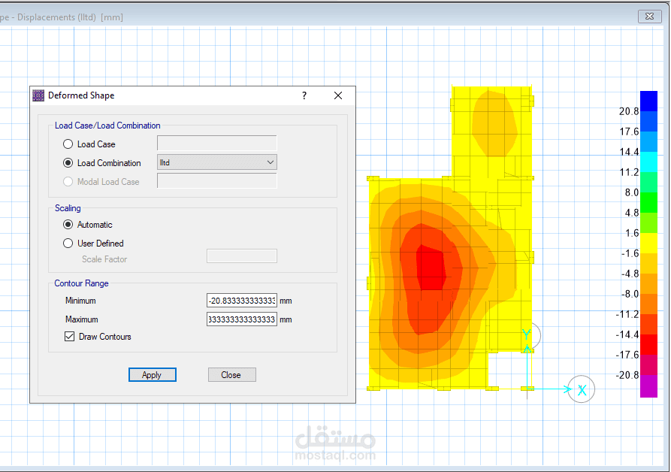Click the Close button
Screen dimensions: 671x472
(232, 375)
